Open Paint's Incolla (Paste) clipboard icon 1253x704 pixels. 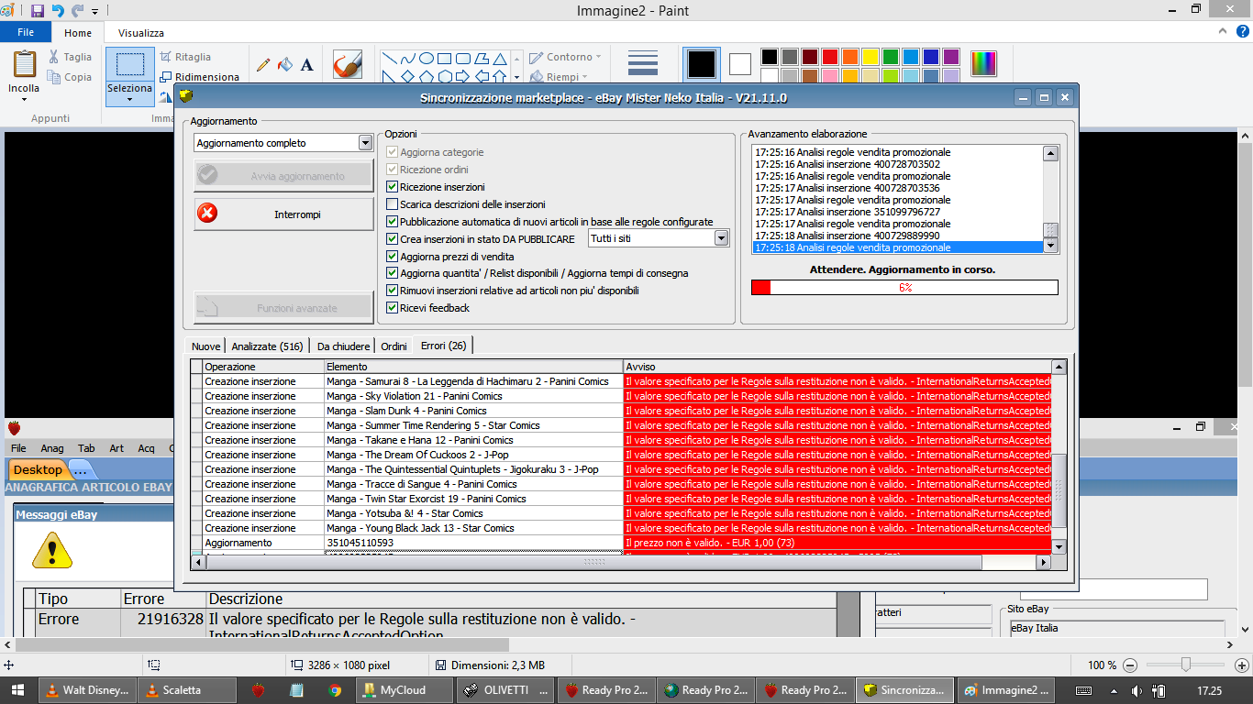click(x=25, y=64)
